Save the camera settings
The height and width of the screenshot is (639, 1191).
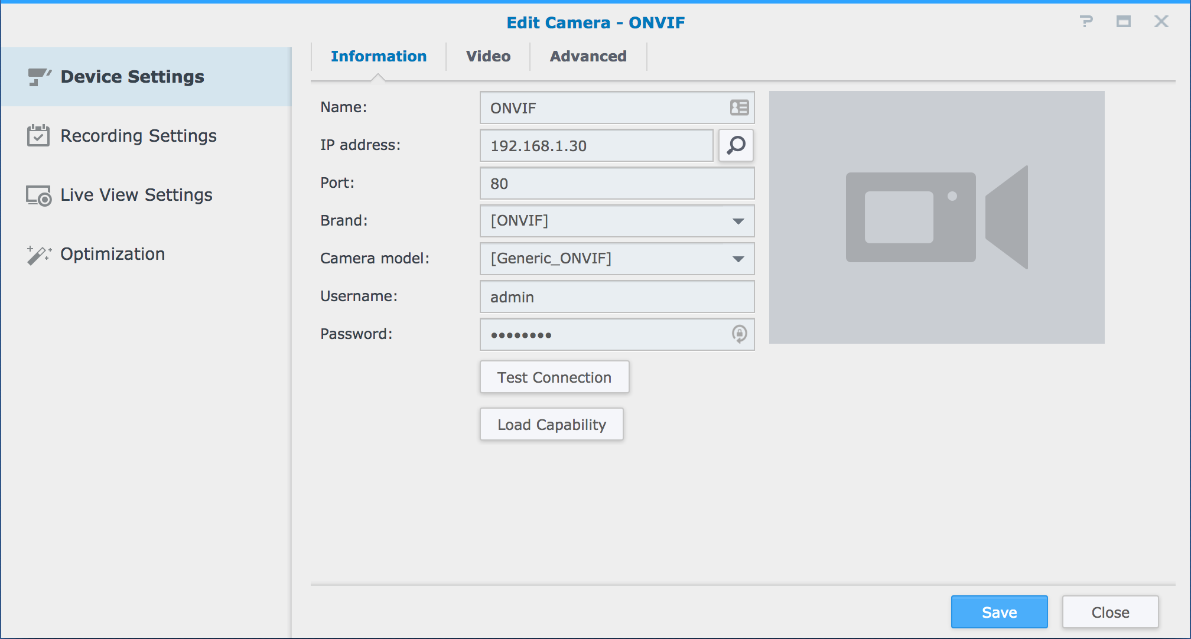point(999,612)
